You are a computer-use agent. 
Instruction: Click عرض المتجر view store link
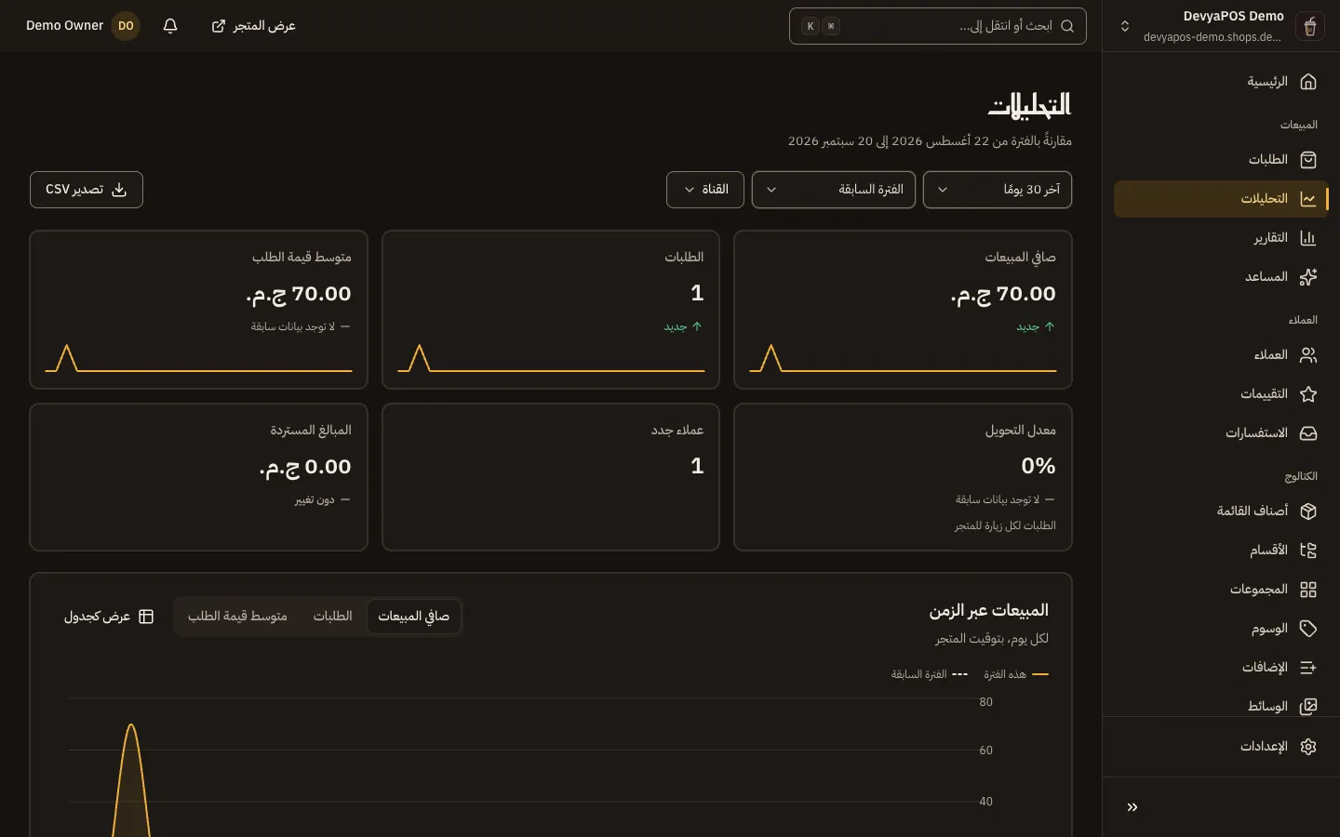(254, 26)
